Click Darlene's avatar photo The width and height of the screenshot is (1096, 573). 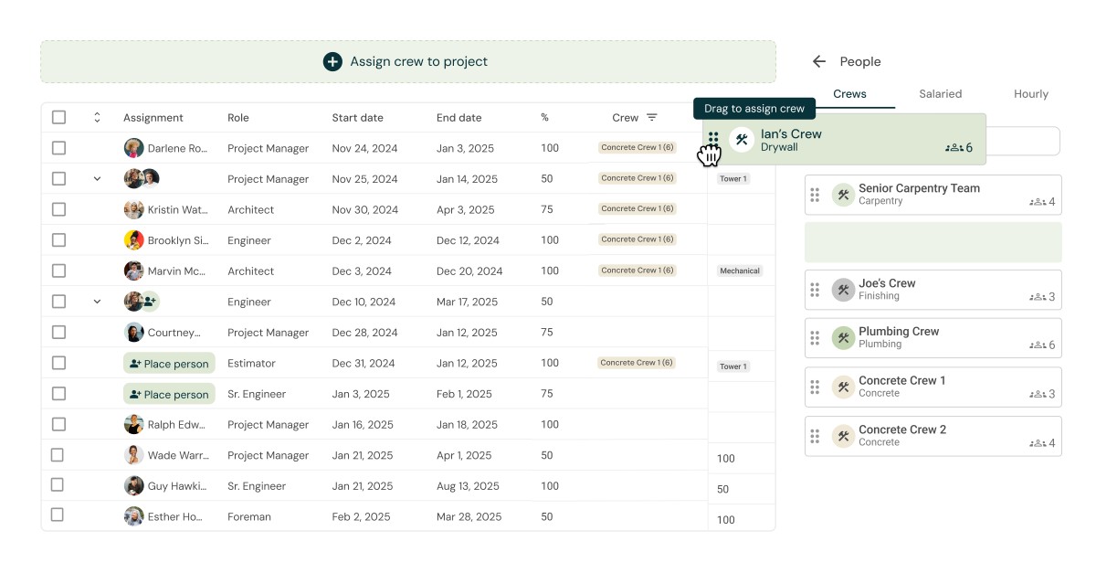coord(133,148)
